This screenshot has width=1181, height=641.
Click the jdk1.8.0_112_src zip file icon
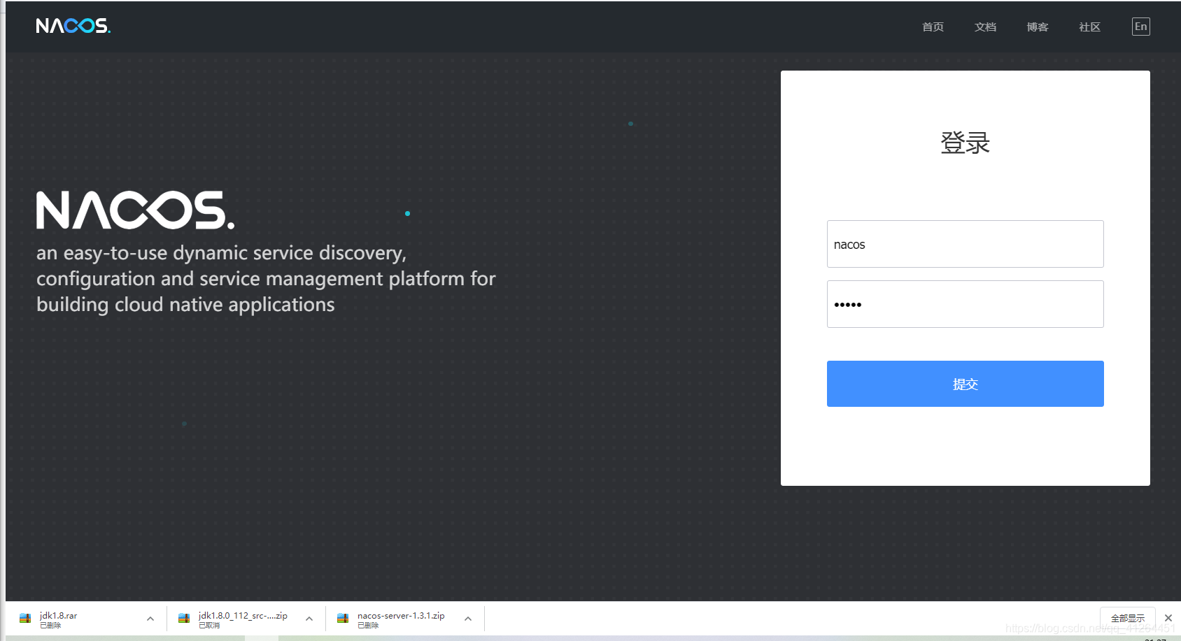[x=184, y=619]
